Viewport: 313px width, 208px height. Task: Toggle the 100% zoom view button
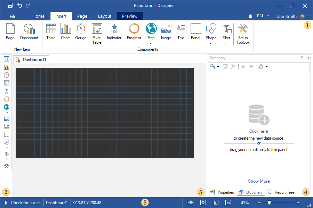pyautogui.click(x=228, y=202)
